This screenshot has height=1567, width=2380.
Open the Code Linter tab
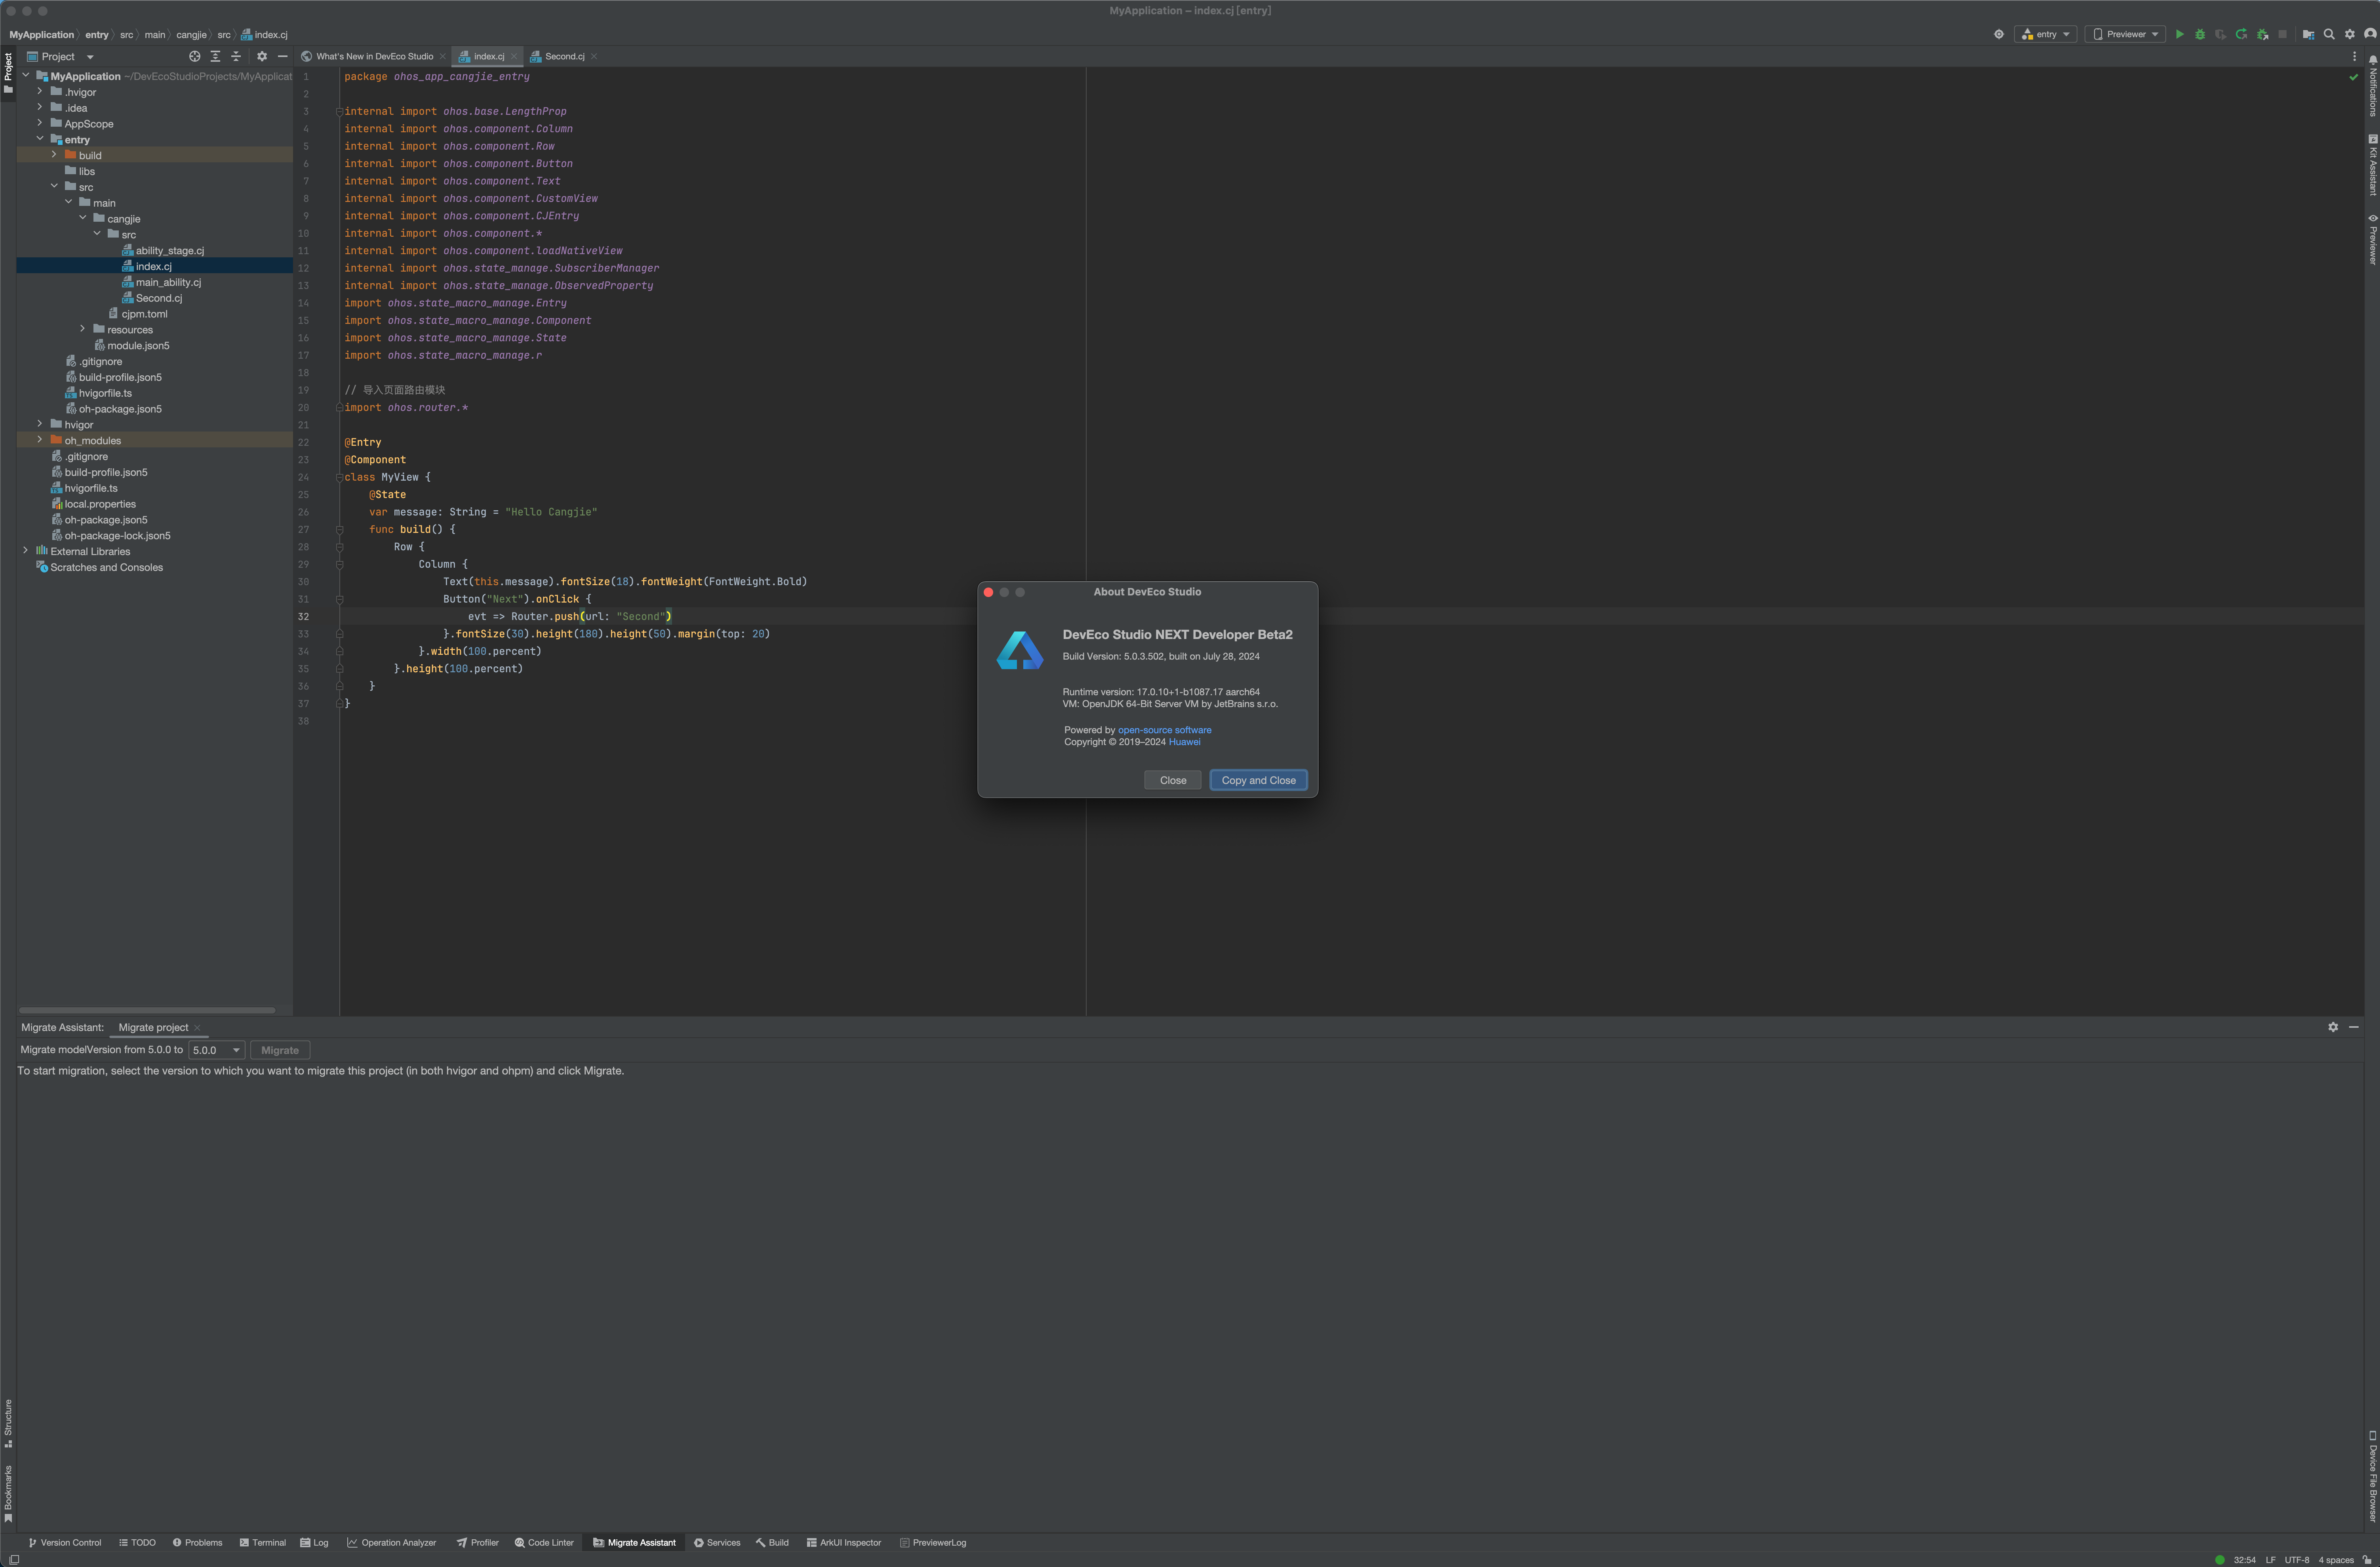(x=544, y=1543)
